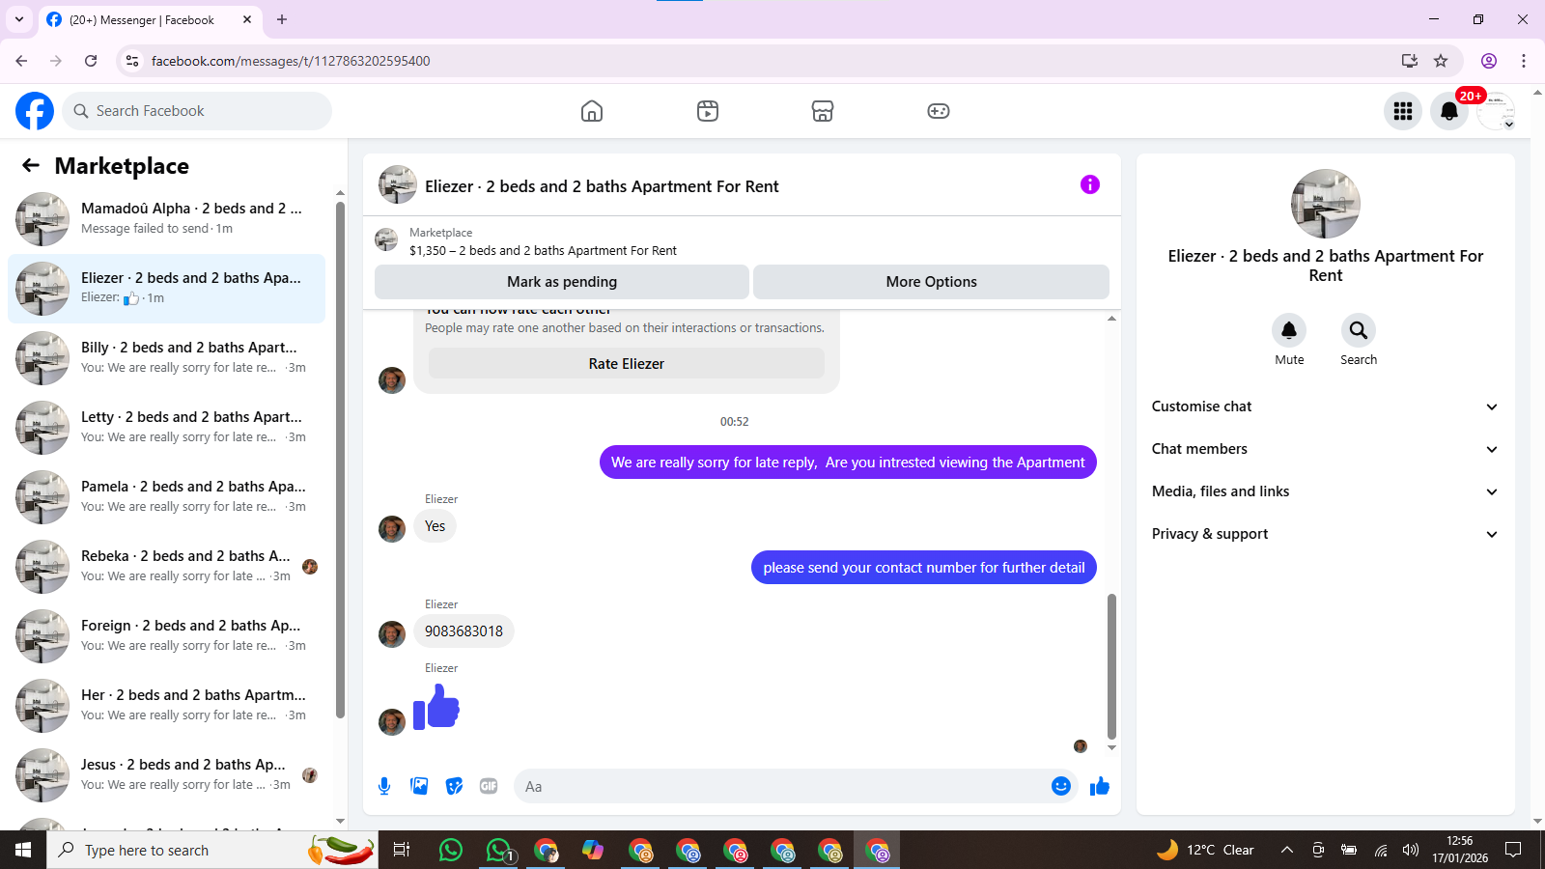Click the taskbar Type here to search box
Viewport: 1545px width, 869px height.
[212, 850]
